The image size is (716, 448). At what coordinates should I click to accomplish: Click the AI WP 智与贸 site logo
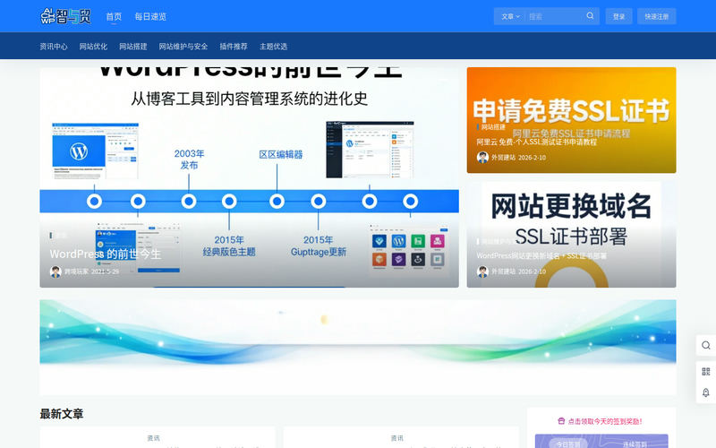[65, 16]
